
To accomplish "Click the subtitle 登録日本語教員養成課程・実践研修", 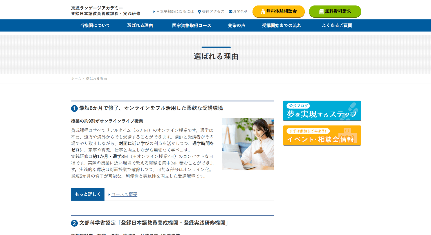I will click(x=106, y=14).
